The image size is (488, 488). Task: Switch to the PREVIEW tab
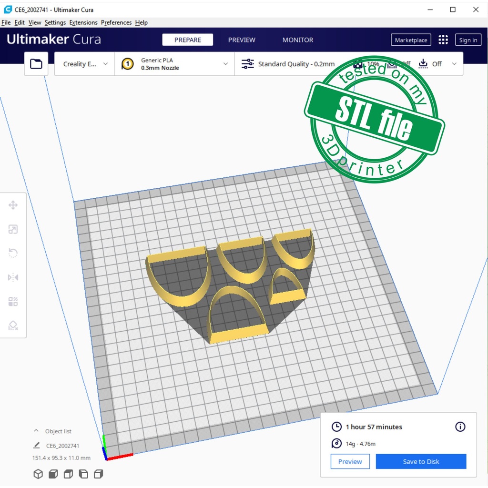[242, 40]
